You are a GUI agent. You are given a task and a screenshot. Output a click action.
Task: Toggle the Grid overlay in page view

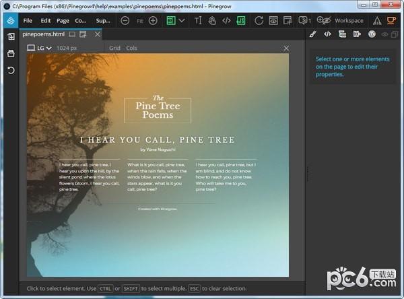point(114,48)
